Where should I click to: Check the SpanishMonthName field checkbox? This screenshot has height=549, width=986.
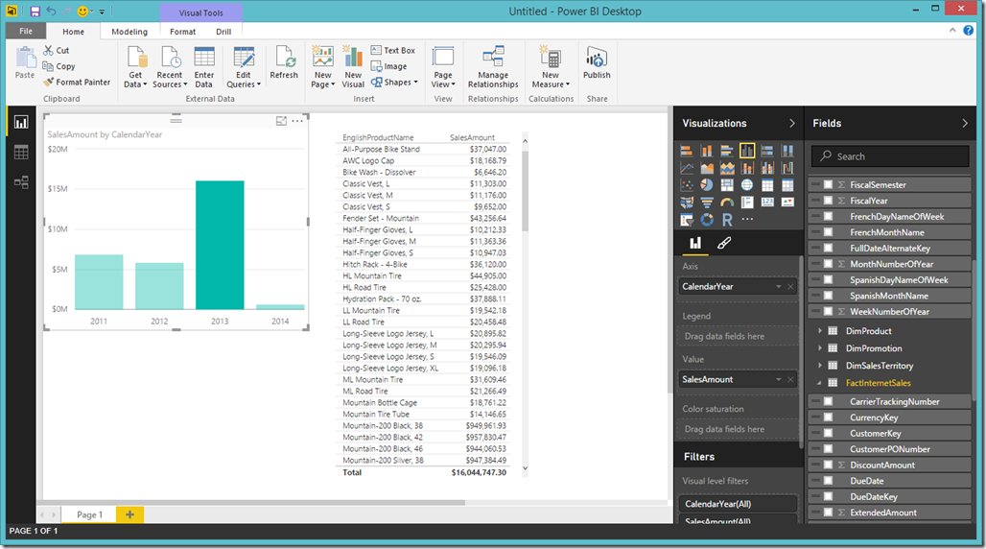pos(828,296)
